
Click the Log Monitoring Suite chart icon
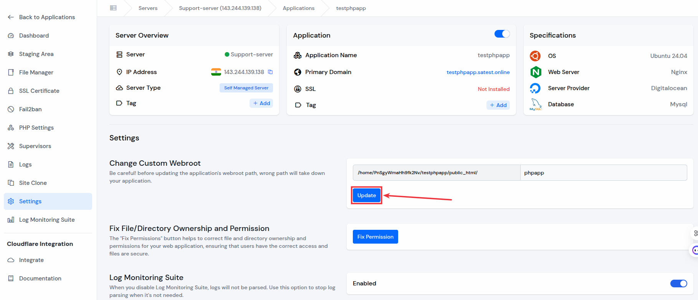click(11, 220)
